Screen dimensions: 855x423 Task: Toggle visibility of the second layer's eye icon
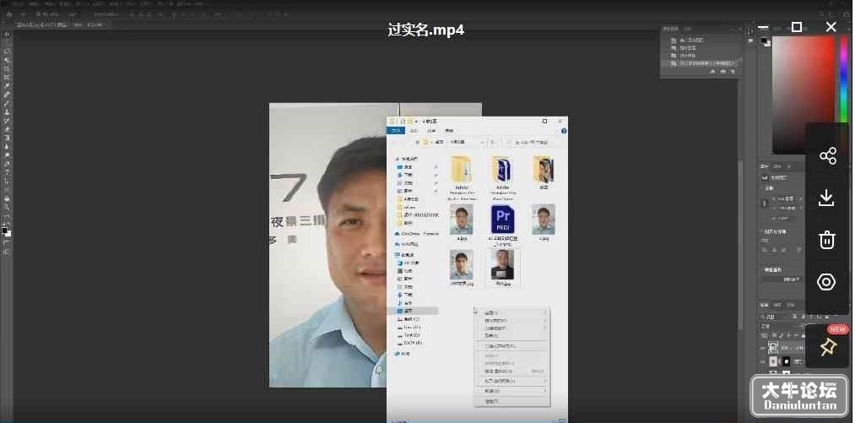[763, 361]
